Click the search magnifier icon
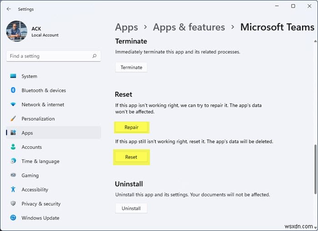This screenshot has width=318, height=231. (94, 56)
